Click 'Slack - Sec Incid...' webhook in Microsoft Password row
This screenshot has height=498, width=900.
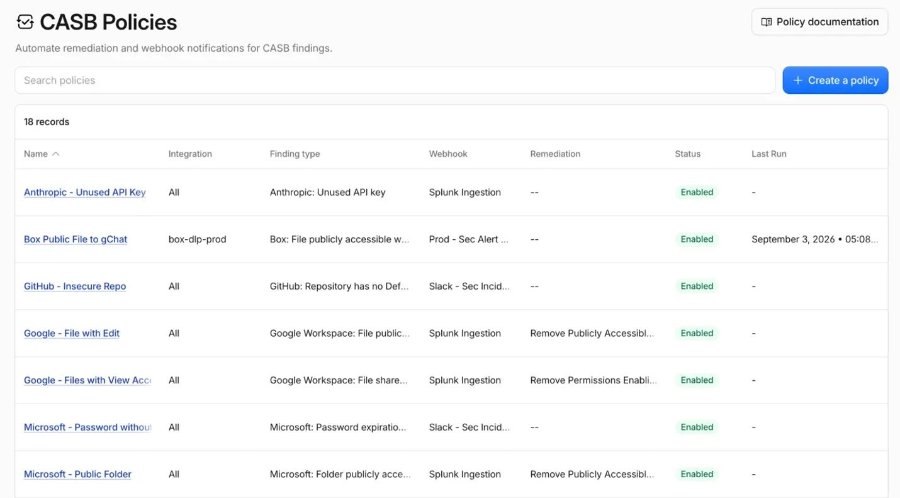pos(470,427)
